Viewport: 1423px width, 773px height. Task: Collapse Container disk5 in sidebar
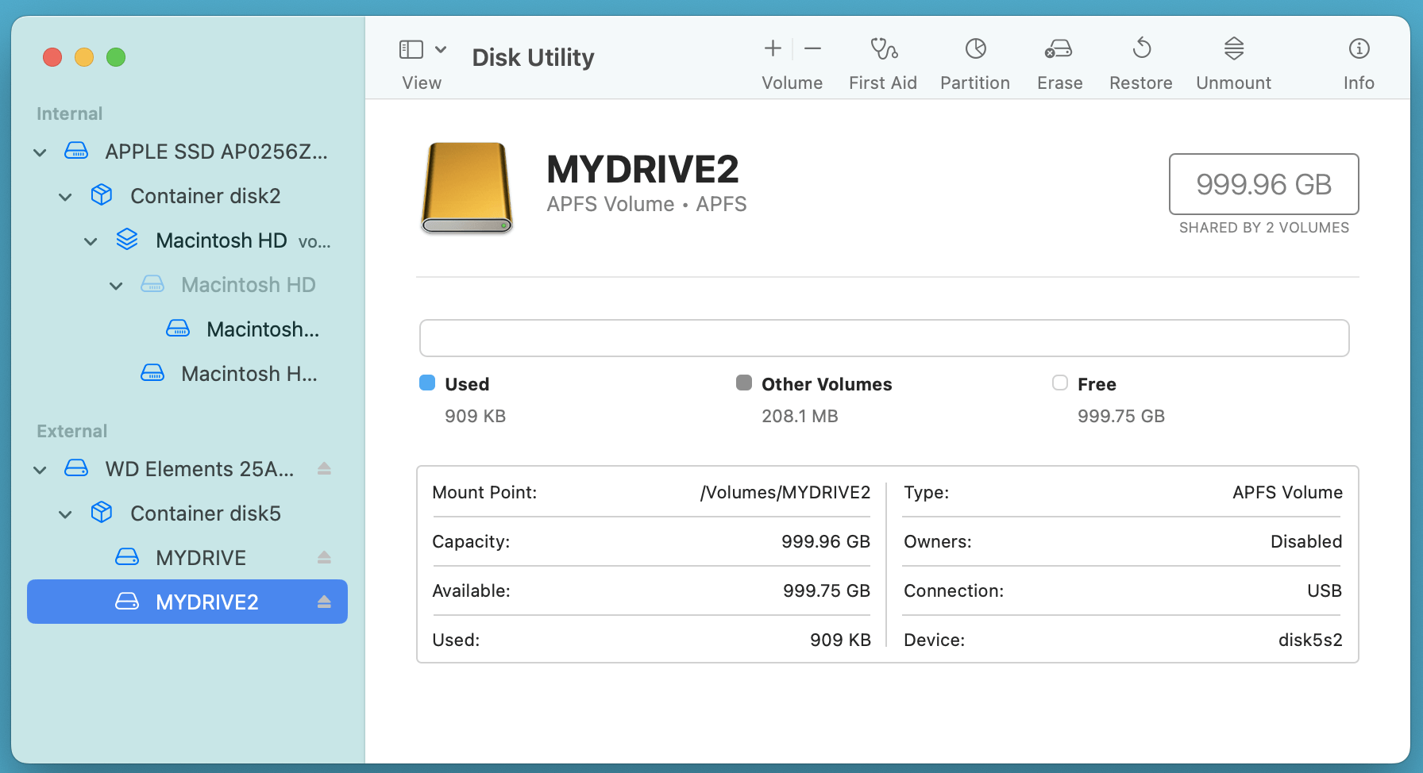point(64,513)
